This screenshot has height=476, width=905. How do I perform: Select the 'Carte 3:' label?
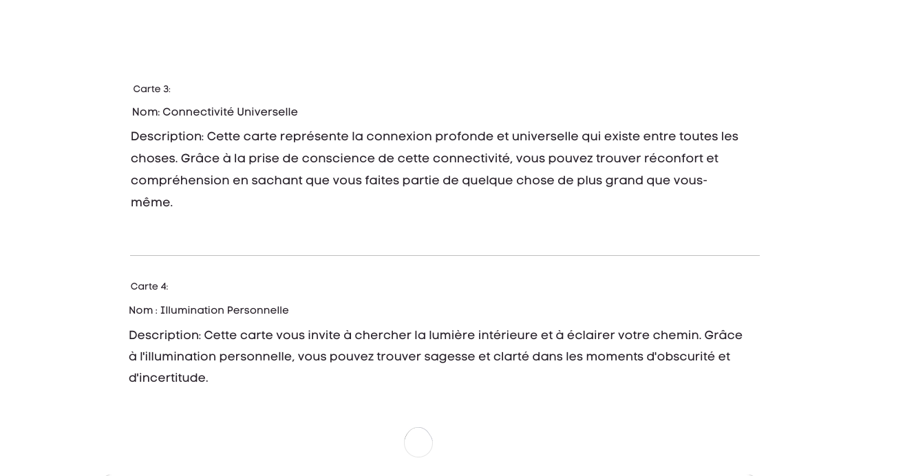tap(151, 89)
